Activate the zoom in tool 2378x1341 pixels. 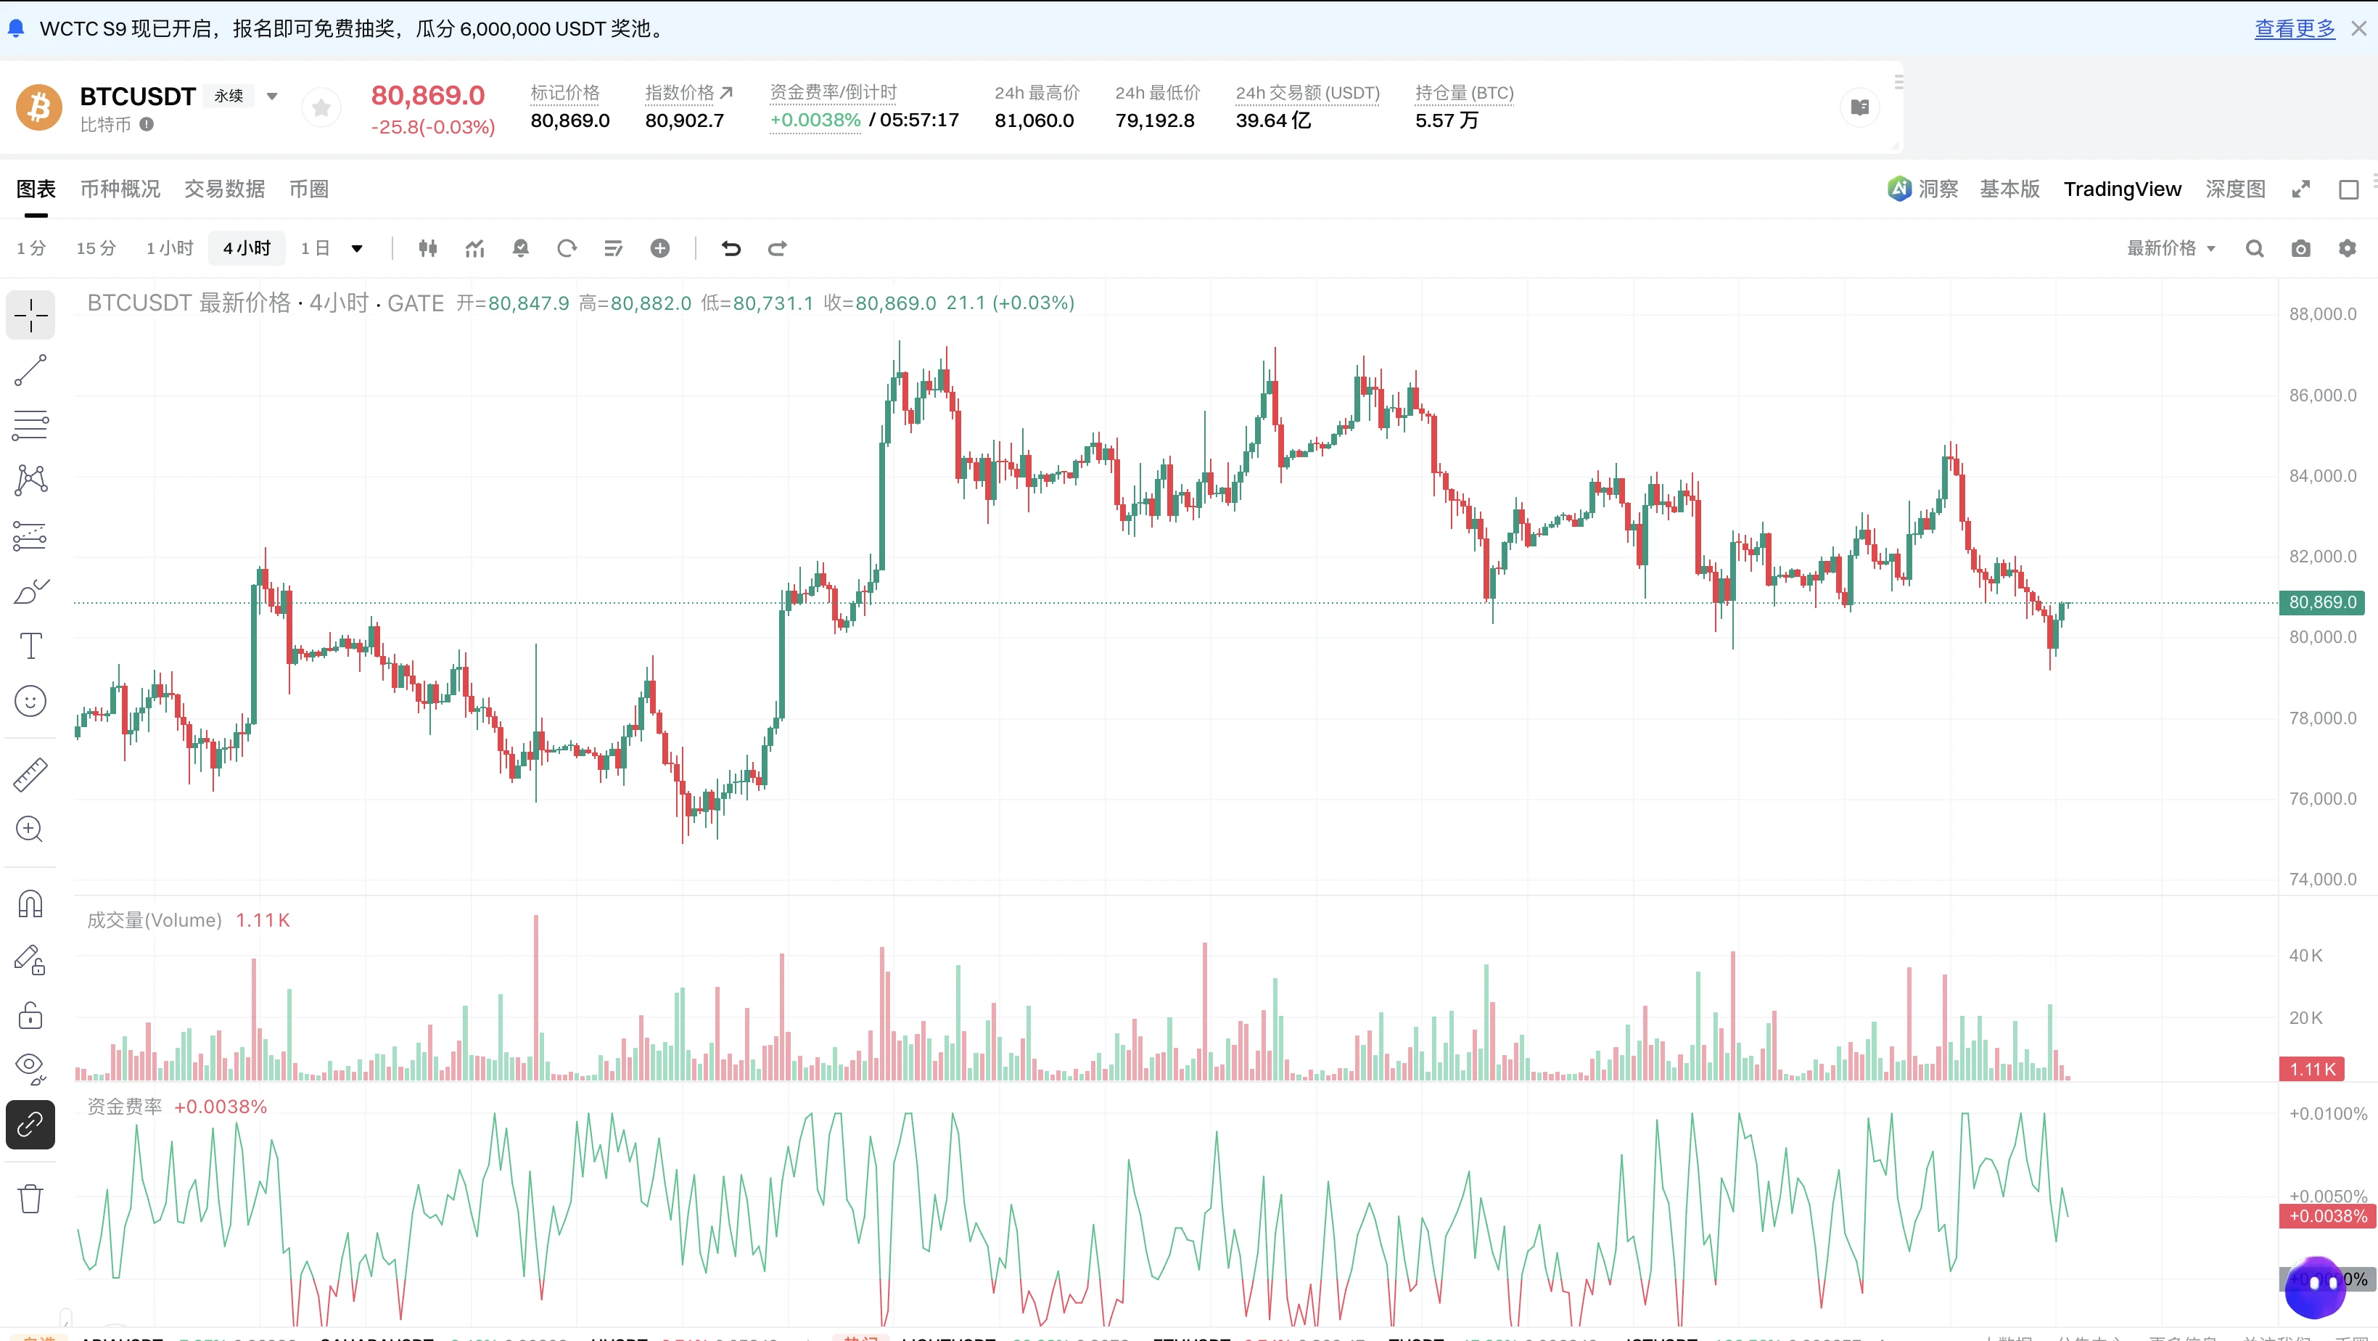pos(30,829)
